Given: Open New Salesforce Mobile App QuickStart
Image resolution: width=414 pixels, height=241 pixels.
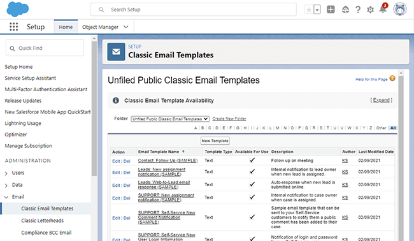Looking at the screenshot, I should 48,112.
